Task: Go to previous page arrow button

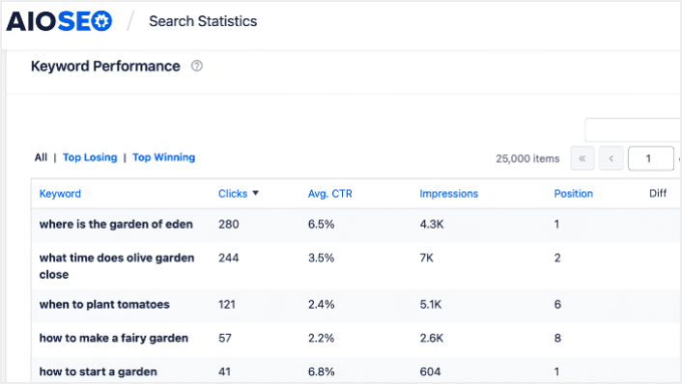Action: pyautogui.click(x=611, y=158)
